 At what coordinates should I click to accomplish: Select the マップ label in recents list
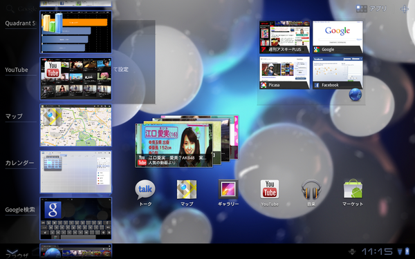[14, 116]
